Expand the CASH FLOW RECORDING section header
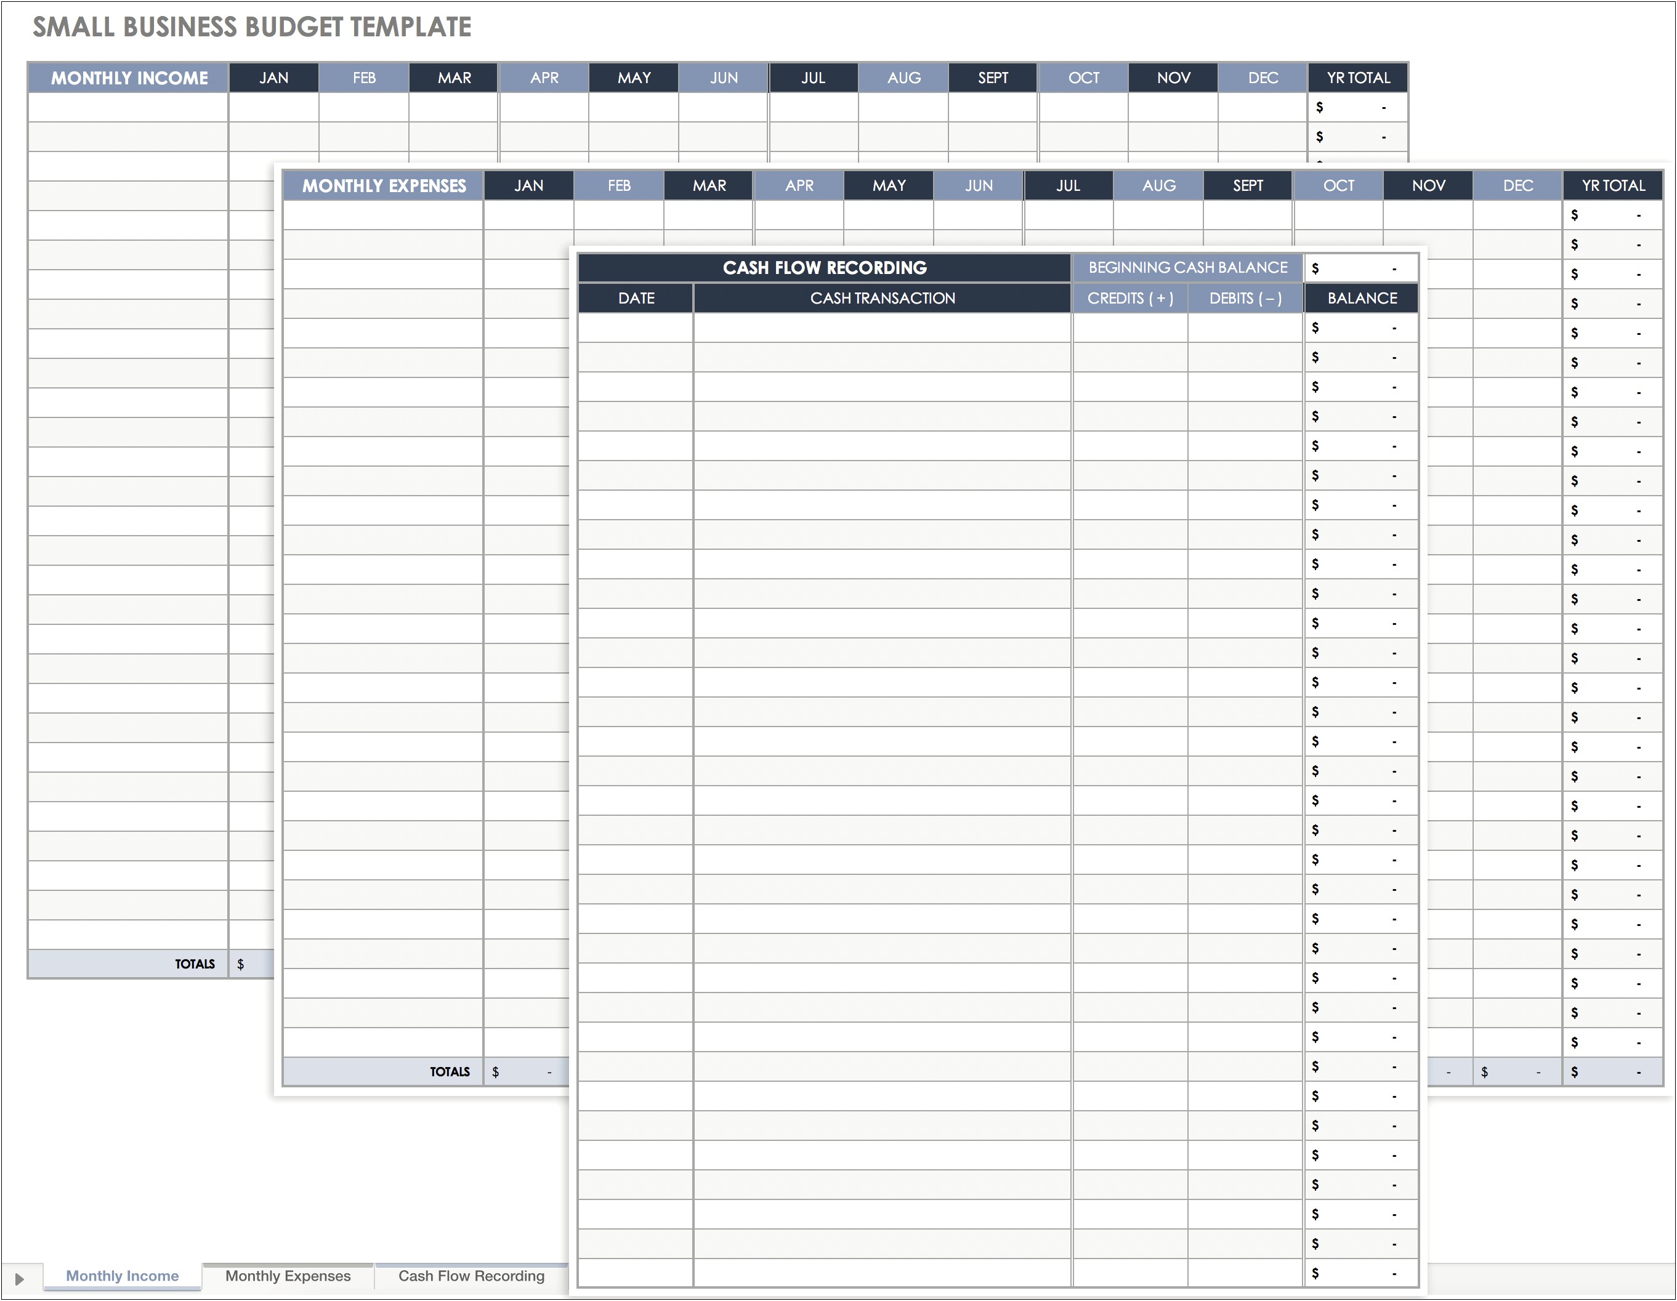This screenshot has height=1301, width=1677. [840, 268]
